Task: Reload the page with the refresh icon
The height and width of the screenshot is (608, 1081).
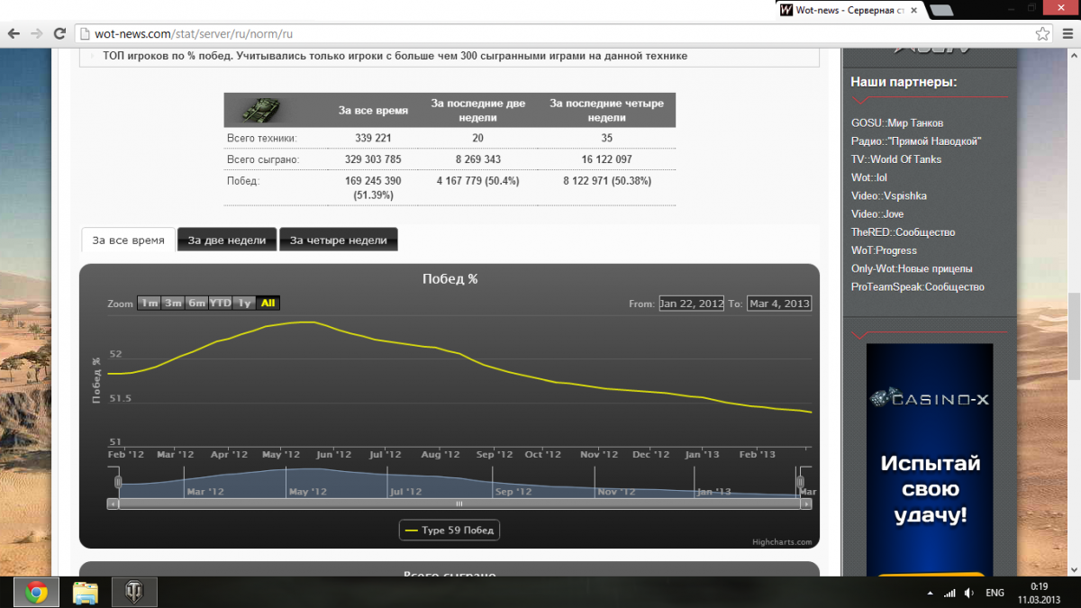Action: [59, 33]
